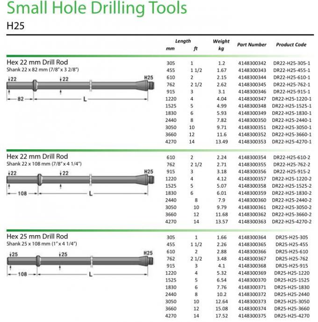Select part number 4148300353
Screen dimensions: 318x322
coord(252,141)
